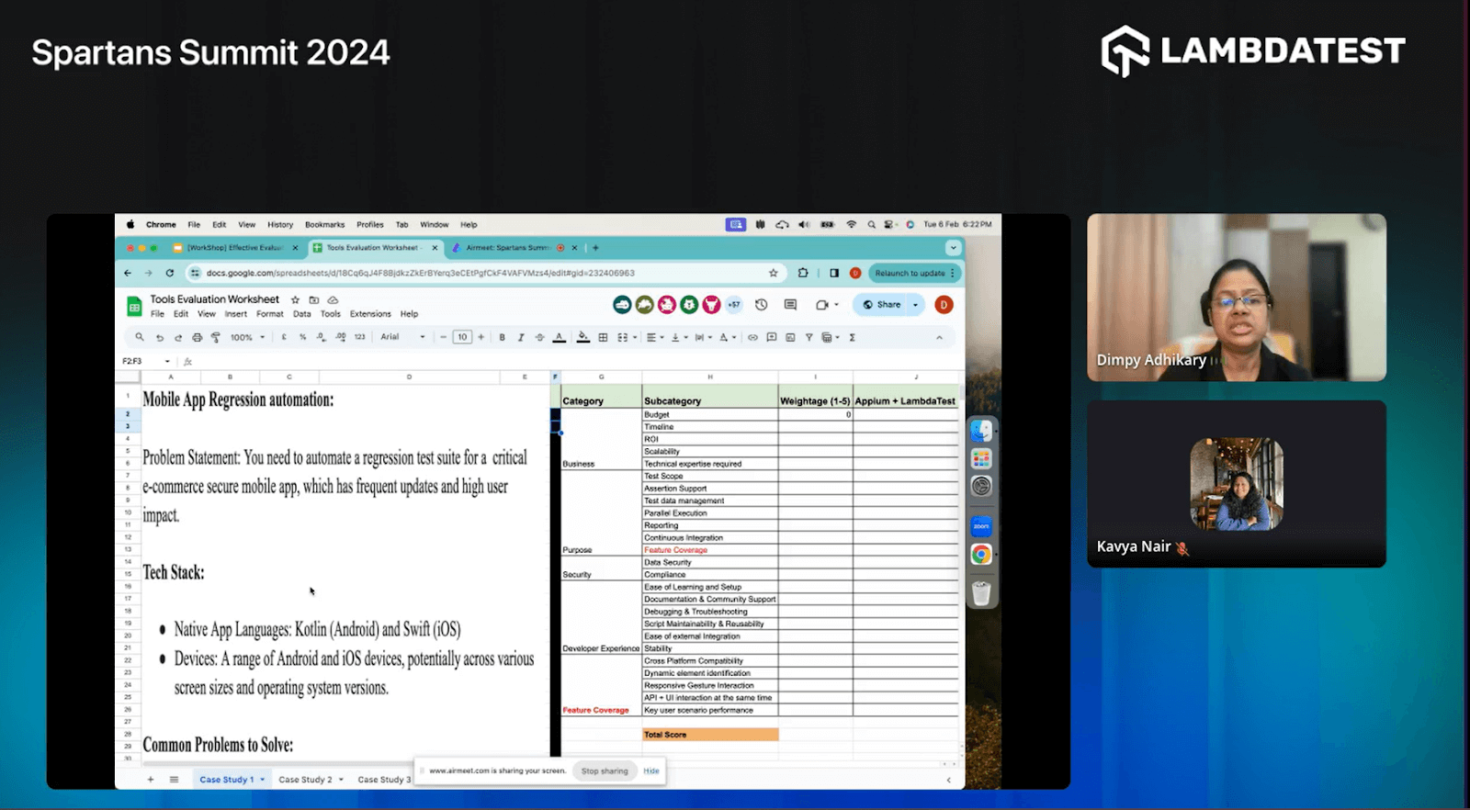Click Relaunch to update
Viewport: 1470px width, 810px height.
point(913,273)
